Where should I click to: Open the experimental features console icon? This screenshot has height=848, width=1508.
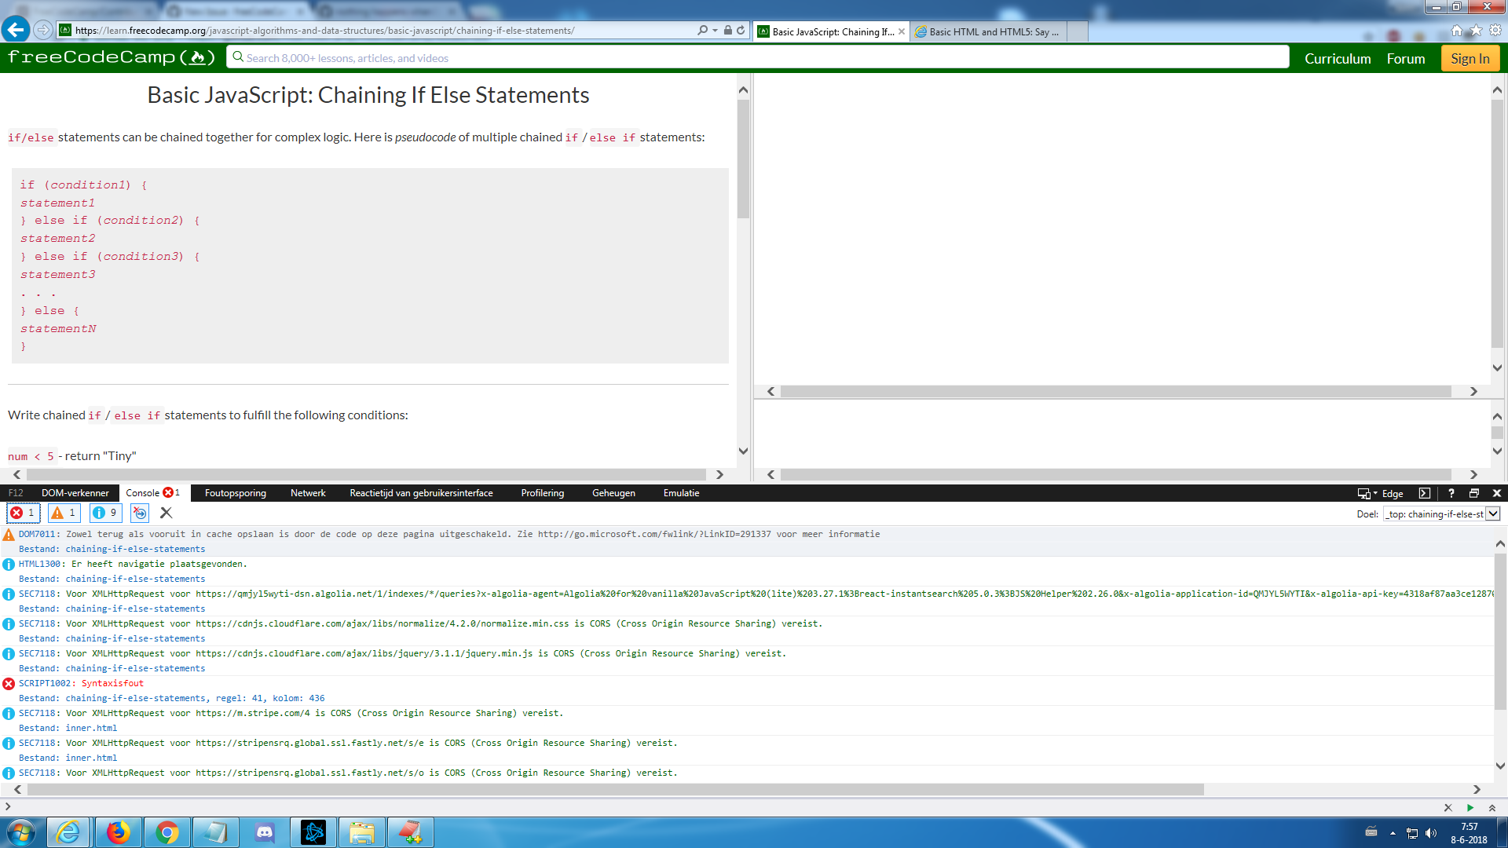click(139, 513)
